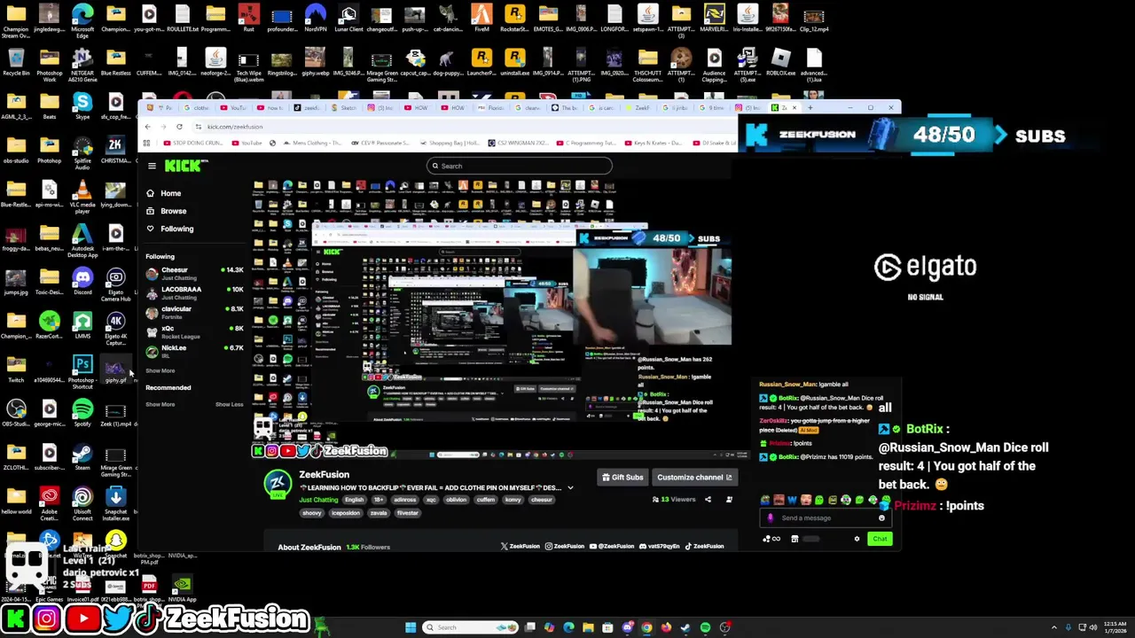This screenshot has height=638, width=1135.
Task: Open LACOBRAAA's followed channel
Action: click(195, 292)
